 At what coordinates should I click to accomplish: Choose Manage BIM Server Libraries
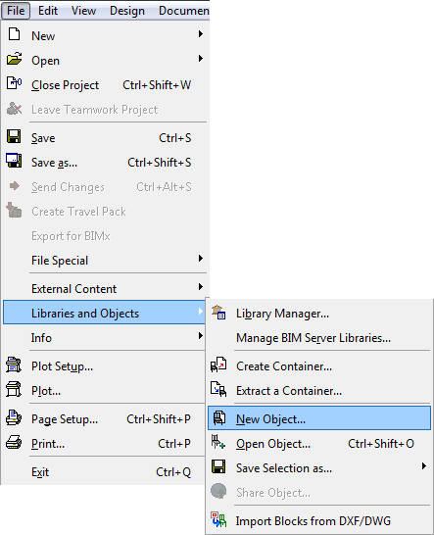pyautogui.click(x=313, y=338)
